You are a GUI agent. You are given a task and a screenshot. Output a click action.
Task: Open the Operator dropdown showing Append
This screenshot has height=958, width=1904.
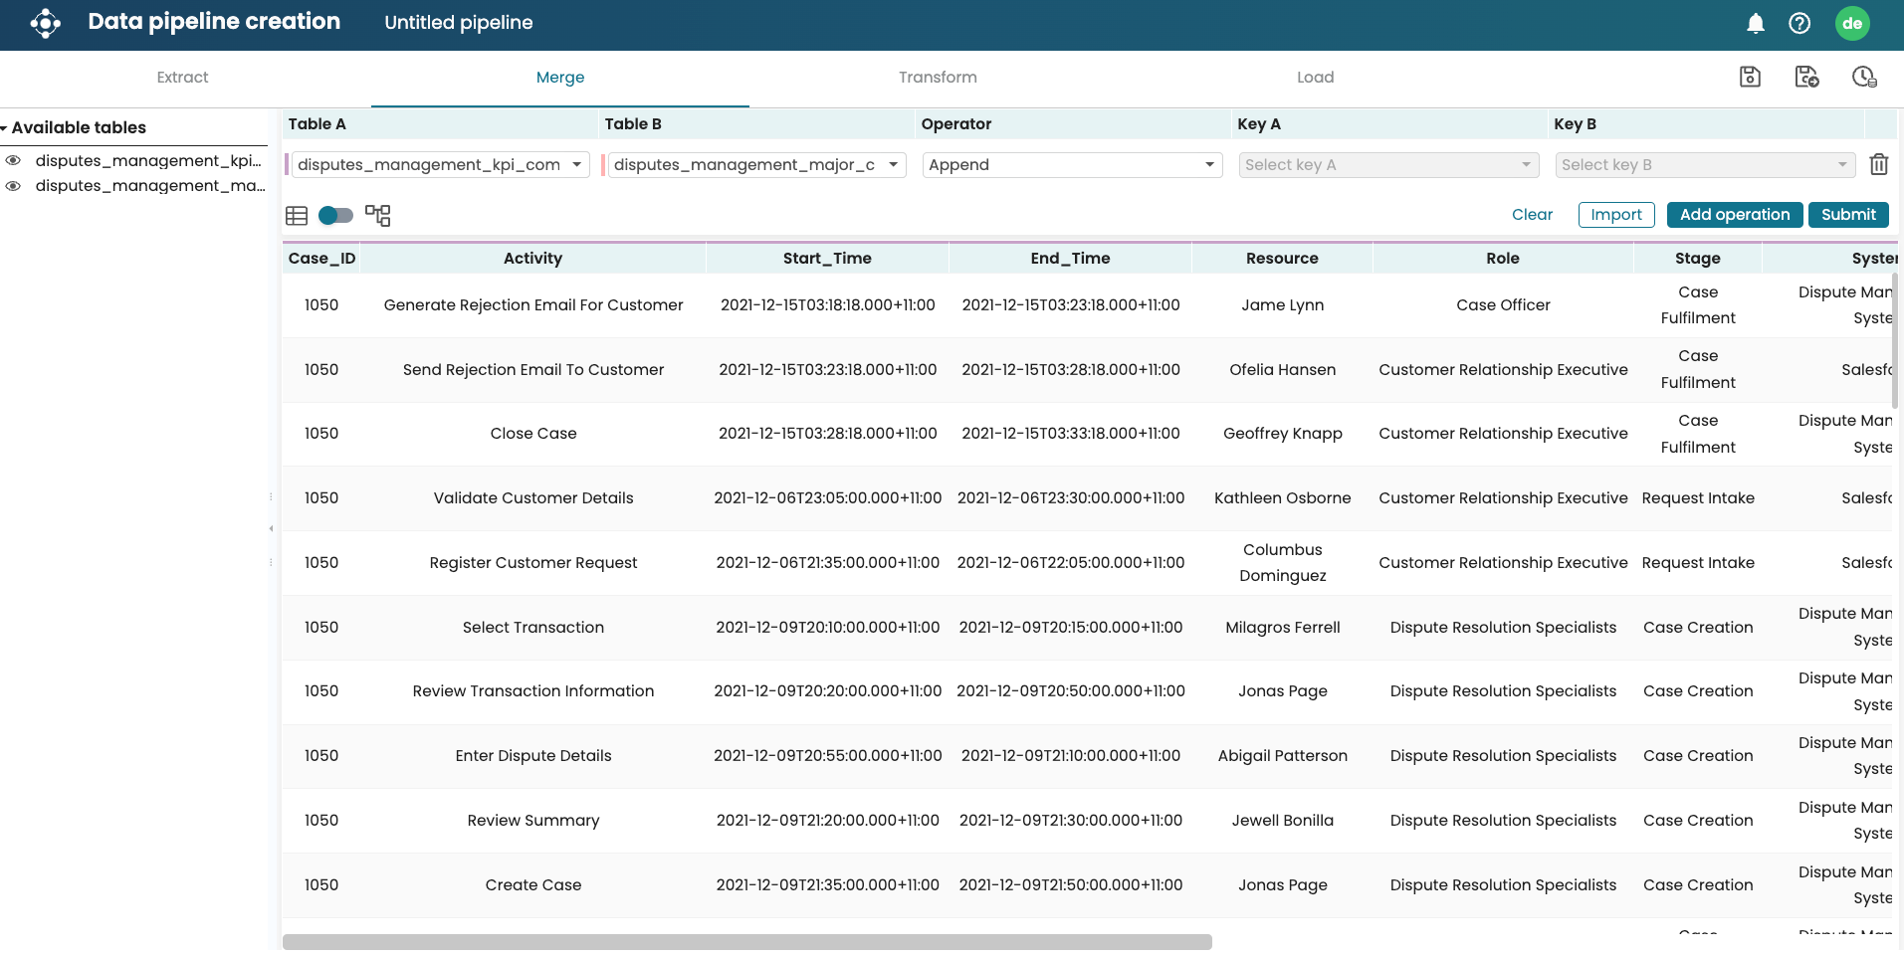click(1071, 165)
